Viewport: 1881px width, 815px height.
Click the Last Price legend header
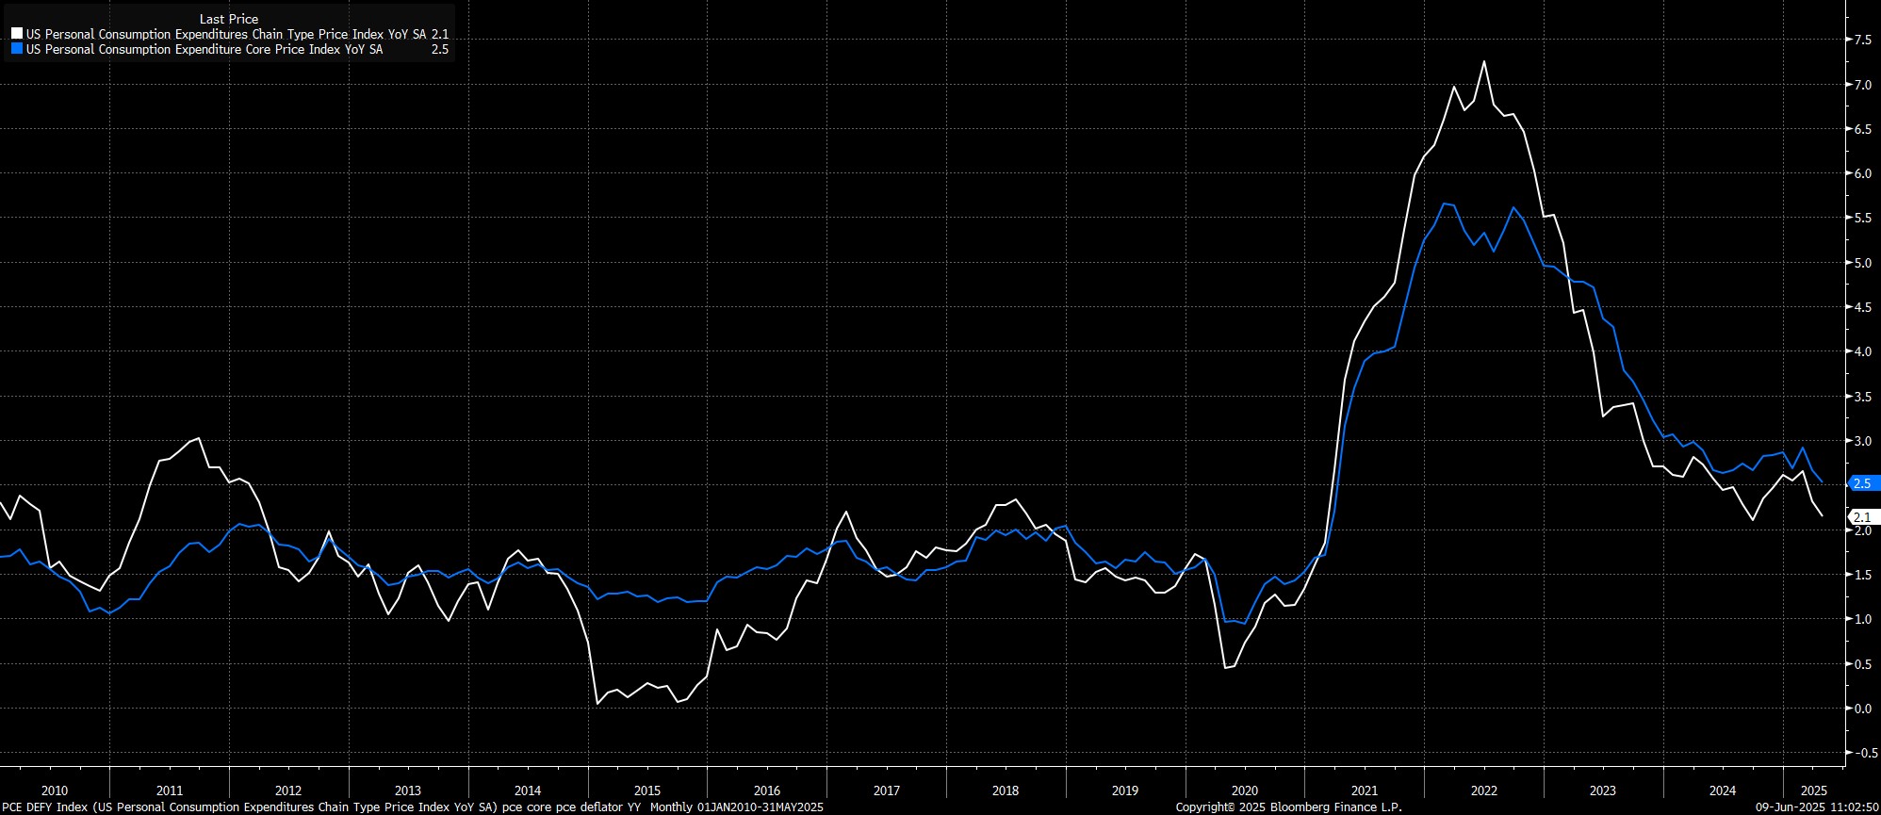[x=229, y=19]
